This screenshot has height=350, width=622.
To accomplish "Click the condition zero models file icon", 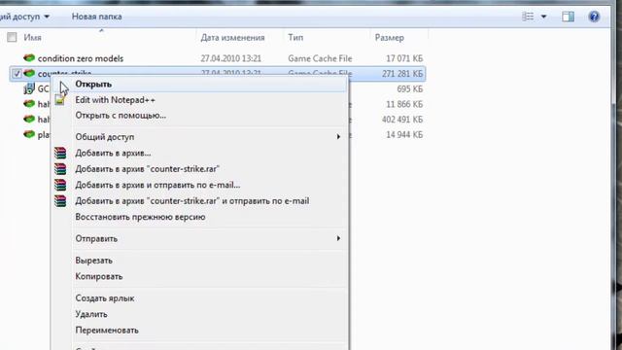I will point(29,58).
